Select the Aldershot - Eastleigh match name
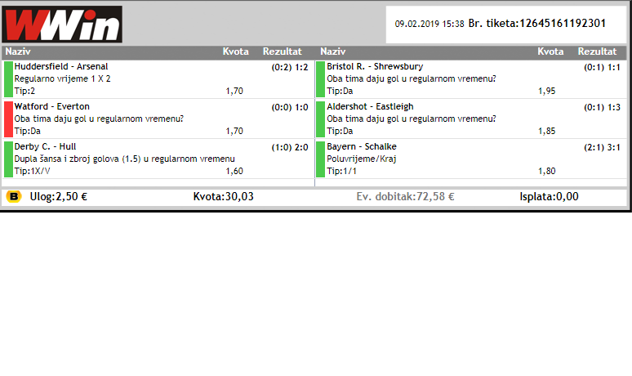This screenshot has height=376, width=632. 370,106
